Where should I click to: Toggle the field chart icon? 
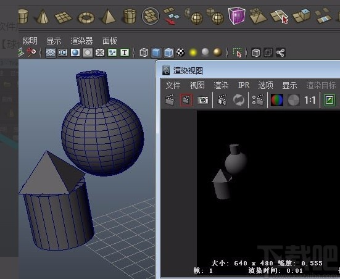100,52
